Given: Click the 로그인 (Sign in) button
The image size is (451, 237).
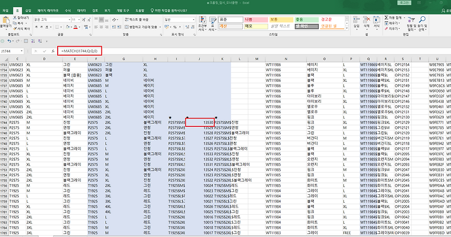Looking at the screenshot, I should tap(405, 2).
